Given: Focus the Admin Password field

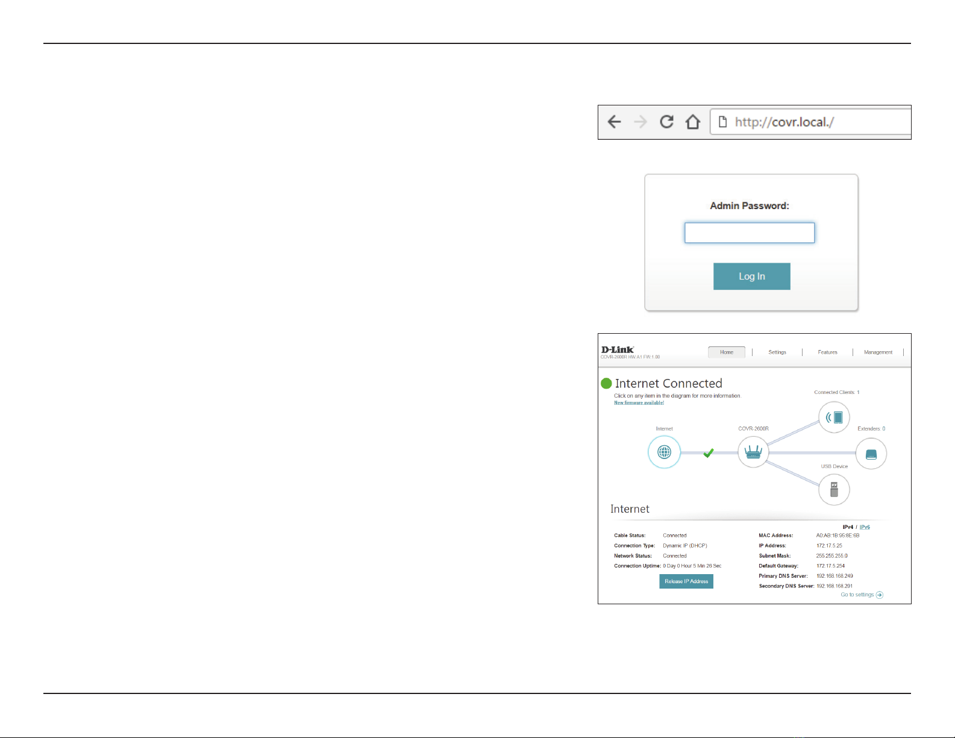Looking at the screenshot, I should [750, 233].
